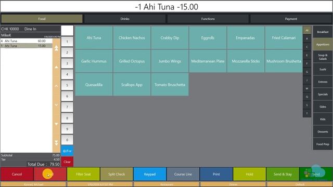Add Chicken Nachos to the check
The image size is (333, 187).
point(132,38)
